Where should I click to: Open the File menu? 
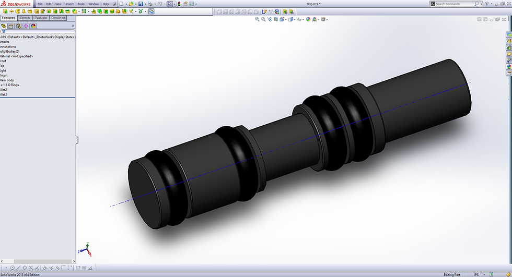(x=40, y=4)
